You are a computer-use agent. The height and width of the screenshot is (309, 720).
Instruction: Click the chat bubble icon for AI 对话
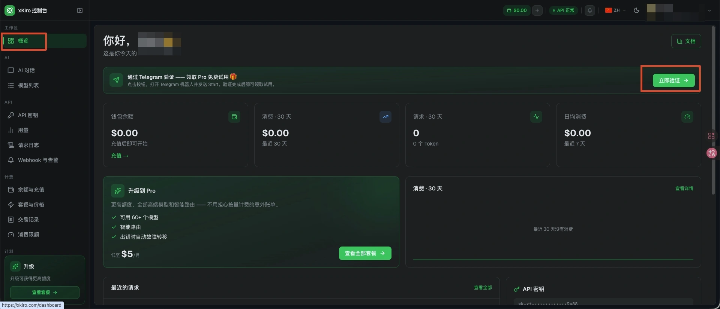[11, 70]
